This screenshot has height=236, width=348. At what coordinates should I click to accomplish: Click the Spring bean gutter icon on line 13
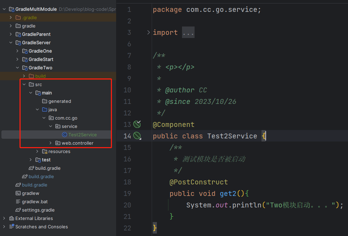[137, 124]
